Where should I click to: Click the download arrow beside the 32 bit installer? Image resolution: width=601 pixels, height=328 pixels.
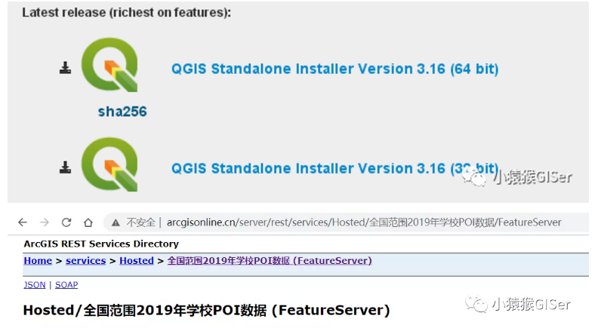click(65, 167)
